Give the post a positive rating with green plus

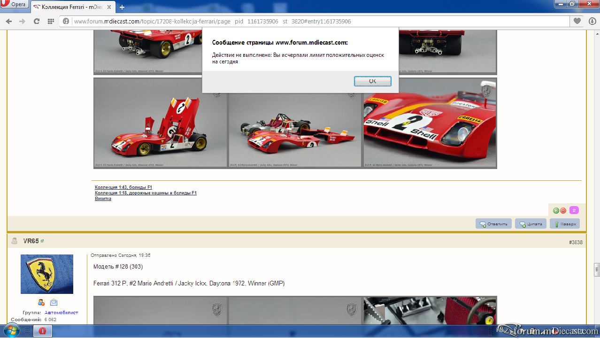tap(556, 210)
